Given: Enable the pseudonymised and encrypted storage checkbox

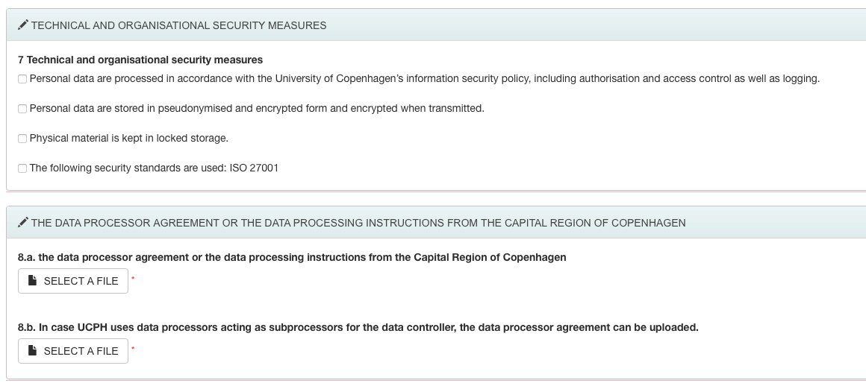Looking at the screenshot, I should (x=22, y=109).
